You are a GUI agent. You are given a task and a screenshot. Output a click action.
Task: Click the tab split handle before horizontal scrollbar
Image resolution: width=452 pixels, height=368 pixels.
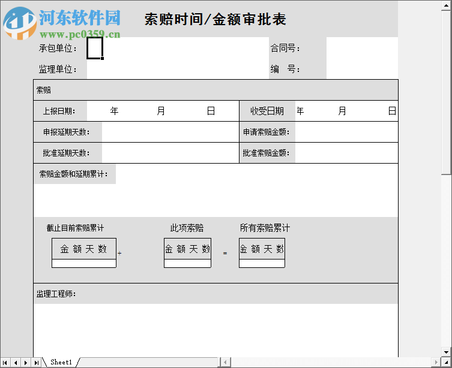coord(220,362)
